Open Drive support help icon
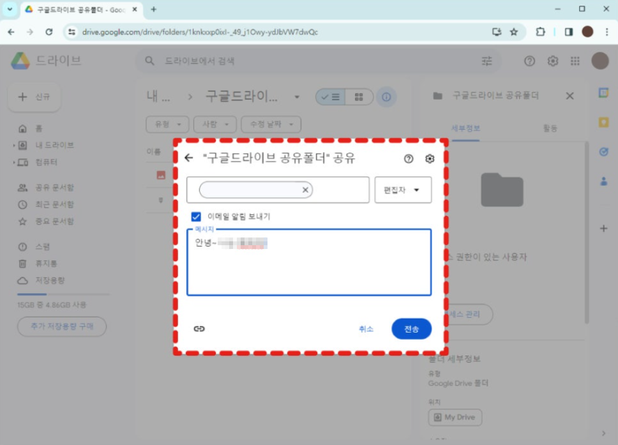Image resolution: width=618 pixels, height=445 pixels. point(529,61)
